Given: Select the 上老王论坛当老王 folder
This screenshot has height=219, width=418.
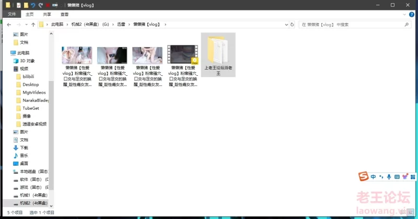Looking at the screenshot, I should click(218, 55).
